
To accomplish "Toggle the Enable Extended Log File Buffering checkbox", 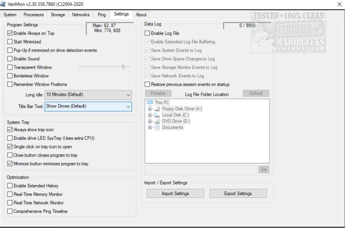I will 147,42.
